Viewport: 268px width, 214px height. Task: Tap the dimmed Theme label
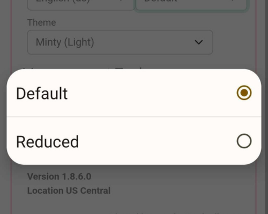click(x=42, y=22)
